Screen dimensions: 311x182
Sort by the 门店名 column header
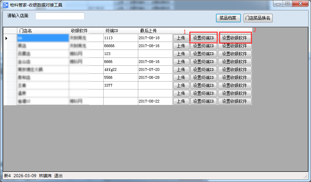(x=43, y=31)
